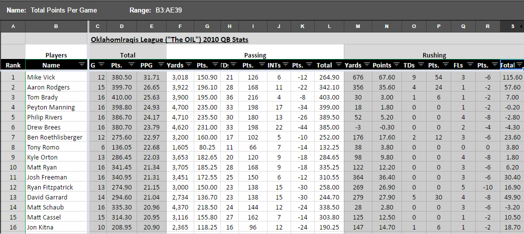Select Peyton Manning's passing yards 4,700
Viewport: 524px width, 234px height.
(x=181, y=107)
